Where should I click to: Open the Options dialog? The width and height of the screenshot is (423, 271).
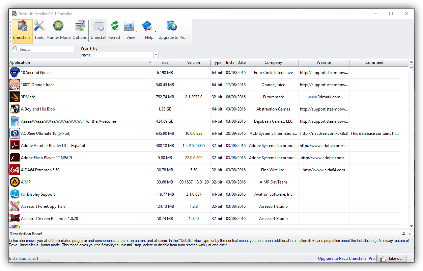[x=80, y=31]
